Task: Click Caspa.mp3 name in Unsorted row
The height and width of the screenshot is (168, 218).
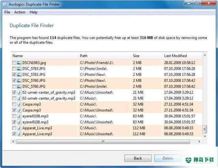Action: [32, 110]
